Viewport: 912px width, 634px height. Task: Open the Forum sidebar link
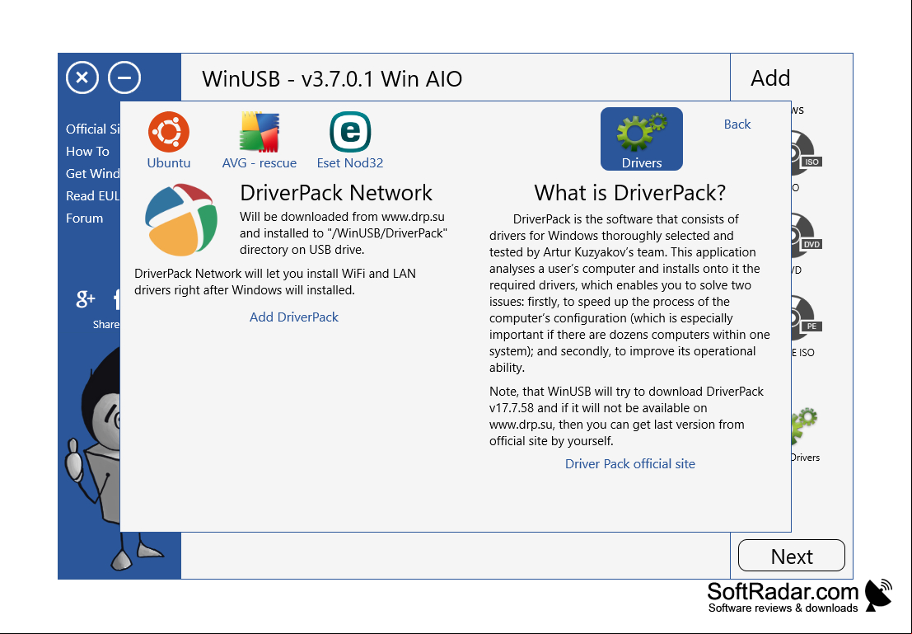click(x=84, y=218)
